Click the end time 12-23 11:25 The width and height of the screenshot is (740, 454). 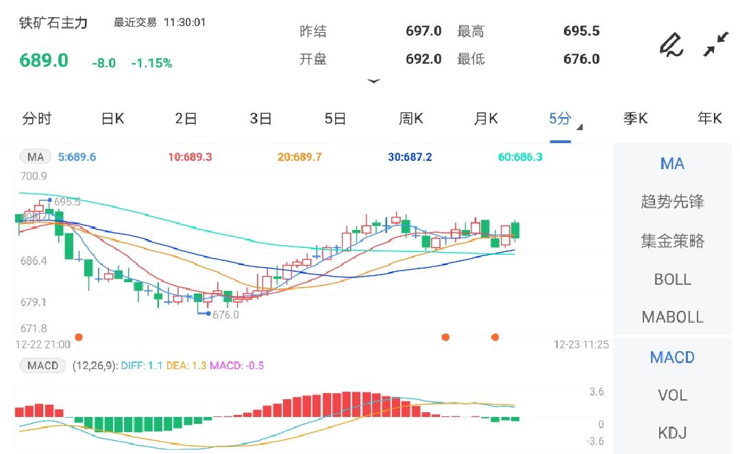(581, 344)
